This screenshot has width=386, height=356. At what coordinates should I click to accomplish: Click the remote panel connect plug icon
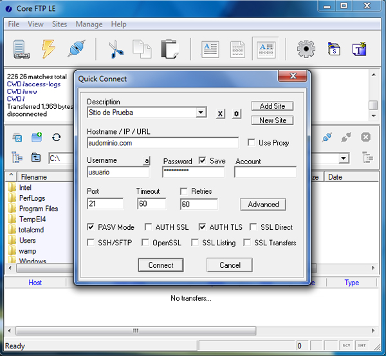(x=327, y=137)
